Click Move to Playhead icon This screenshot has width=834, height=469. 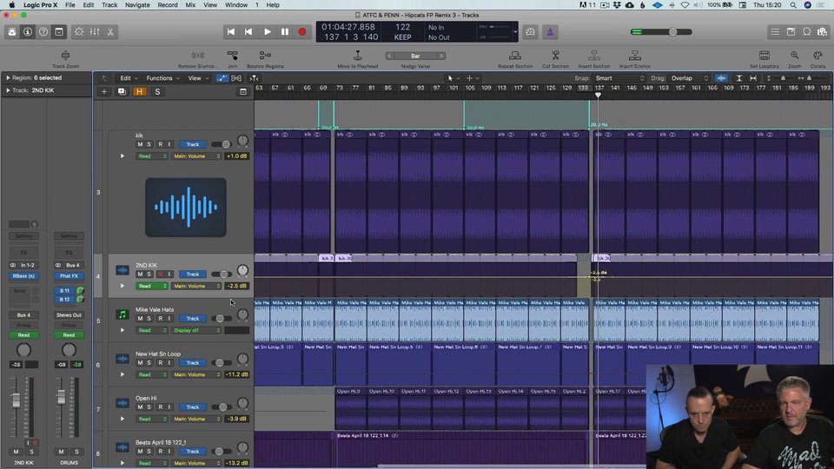358,56
